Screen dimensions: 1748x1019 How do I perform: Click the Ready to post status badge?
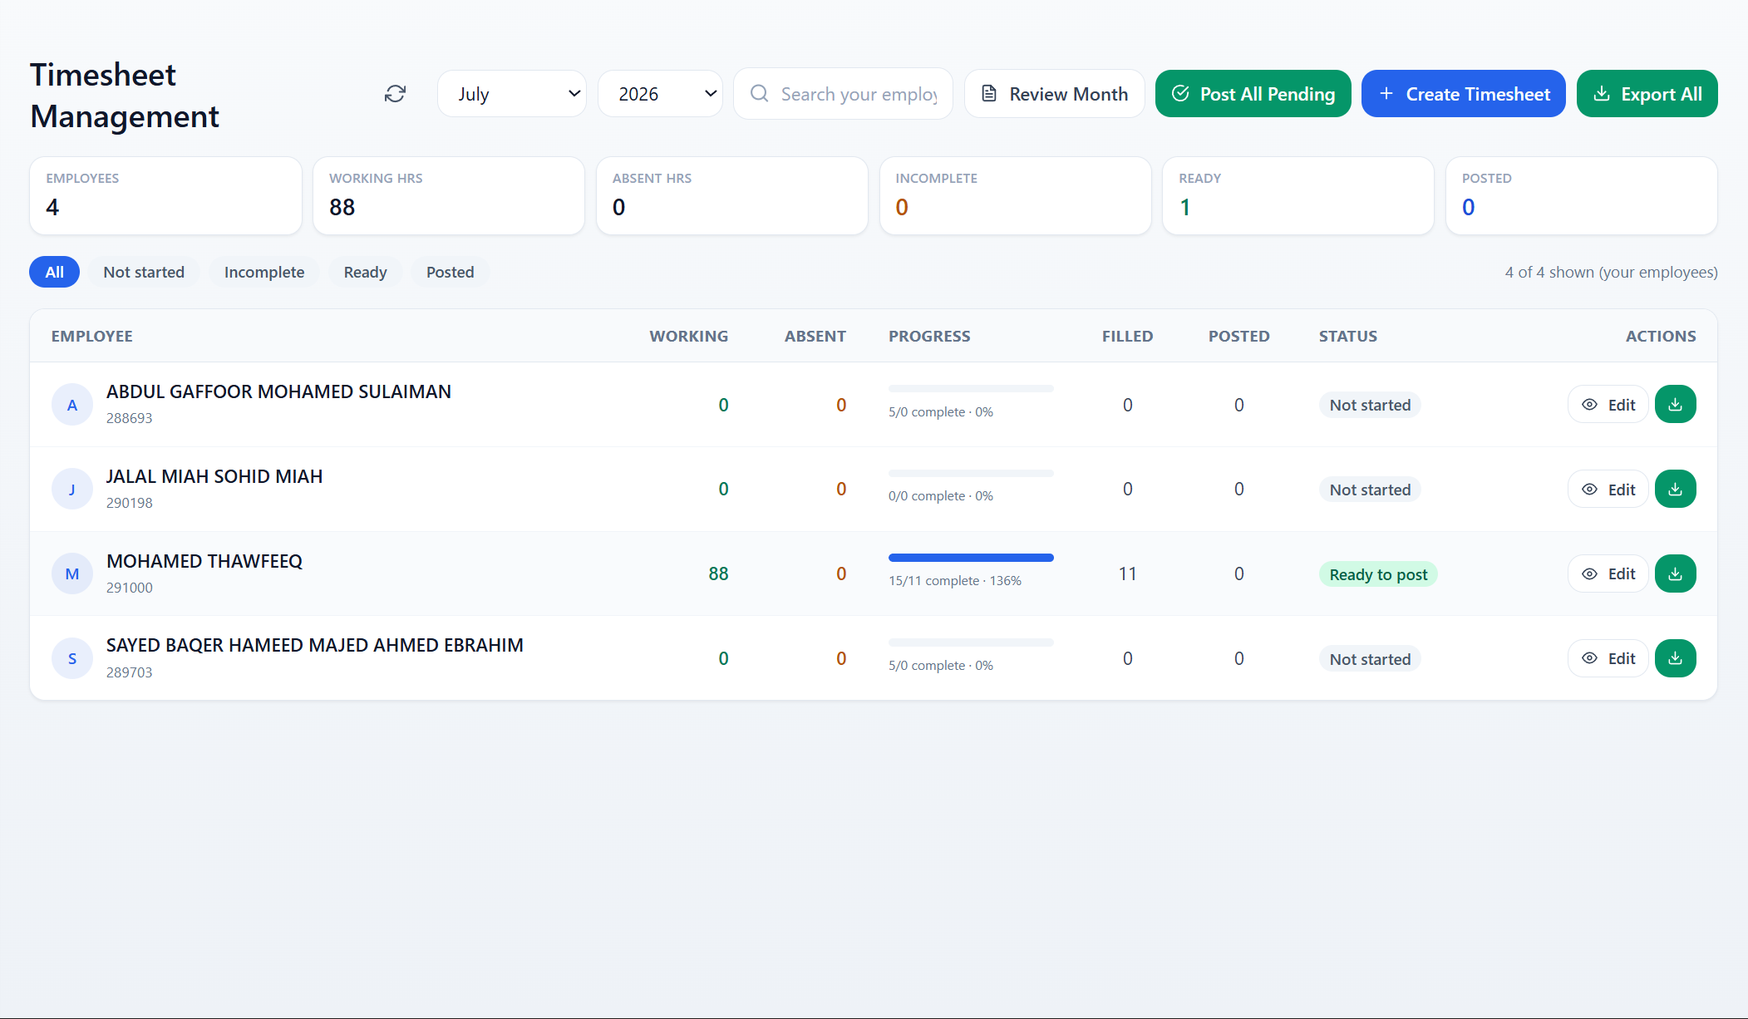pos(1378,574)
